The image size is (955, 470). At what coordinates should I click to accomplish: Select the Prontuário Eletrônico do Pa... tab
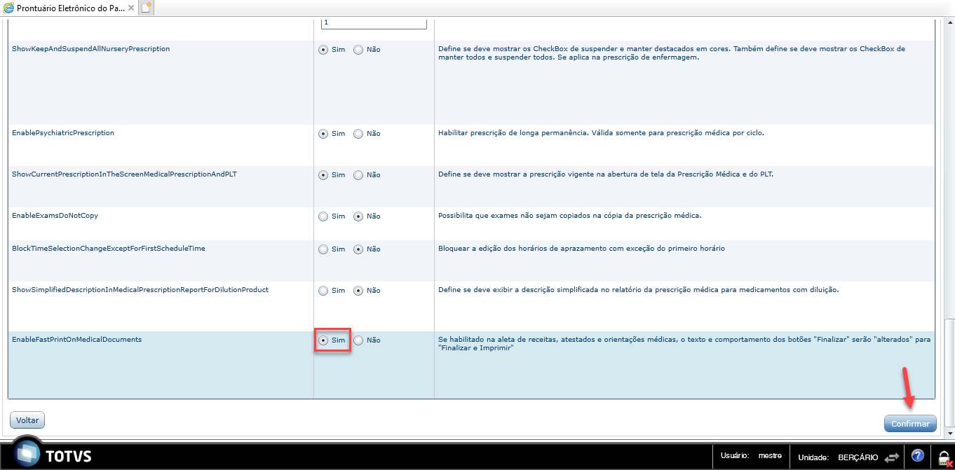click(70, 8)
